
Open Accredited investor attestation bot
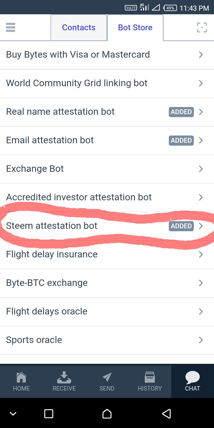[x=79, y=197]
